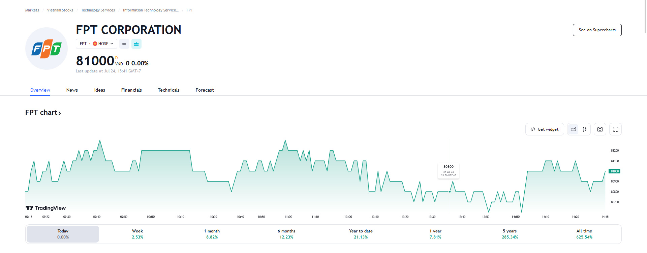Click the Get widget button
The image size is (647, 253).
click(544, 129)
